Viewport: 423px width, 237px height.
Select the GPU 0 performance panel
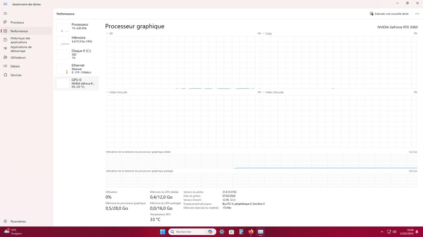[x=77, y=83]
